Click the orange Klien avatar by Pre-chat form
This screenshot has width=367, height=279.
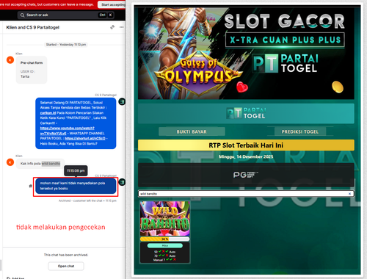pyautogui.click(x=10, y=60)
